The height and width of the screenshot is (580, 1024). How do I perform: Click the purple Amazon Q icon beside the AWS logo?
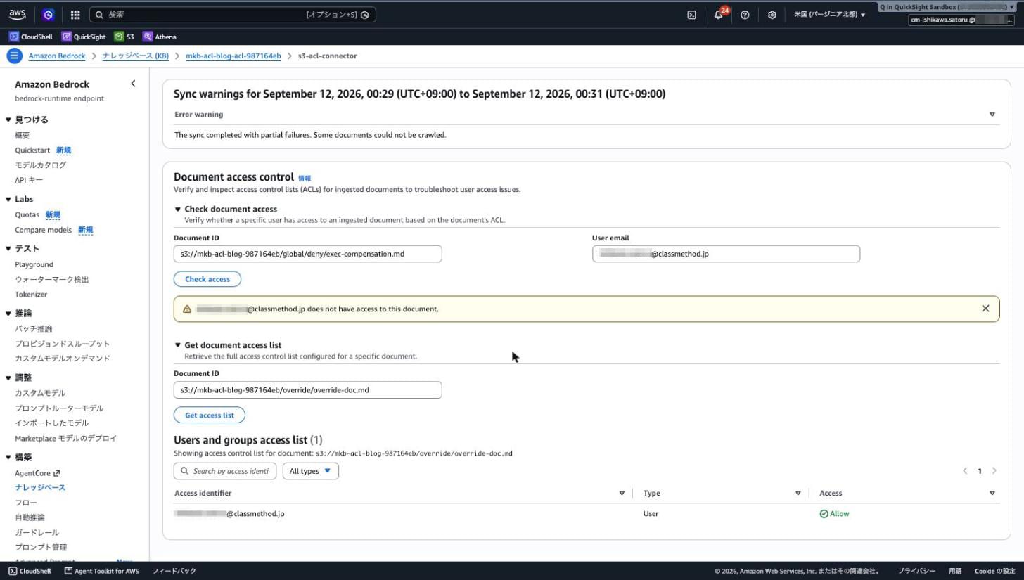(x=48, y=15)
